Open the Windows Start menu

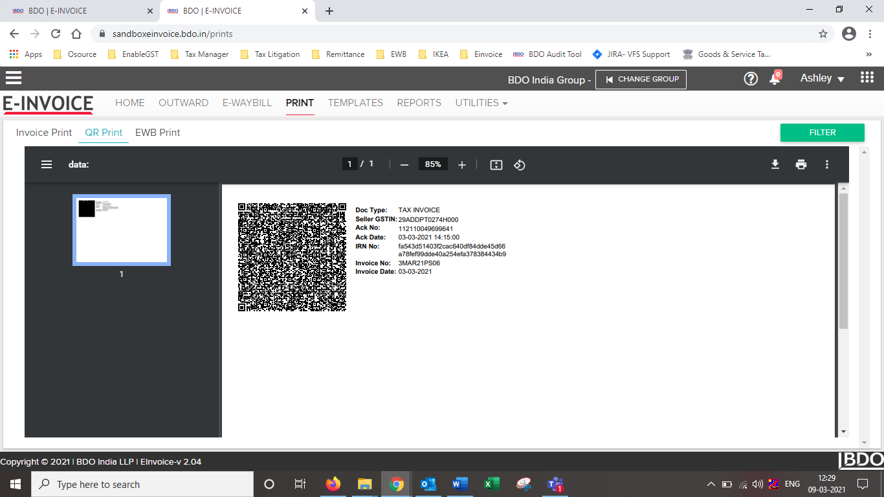(15, 484)
